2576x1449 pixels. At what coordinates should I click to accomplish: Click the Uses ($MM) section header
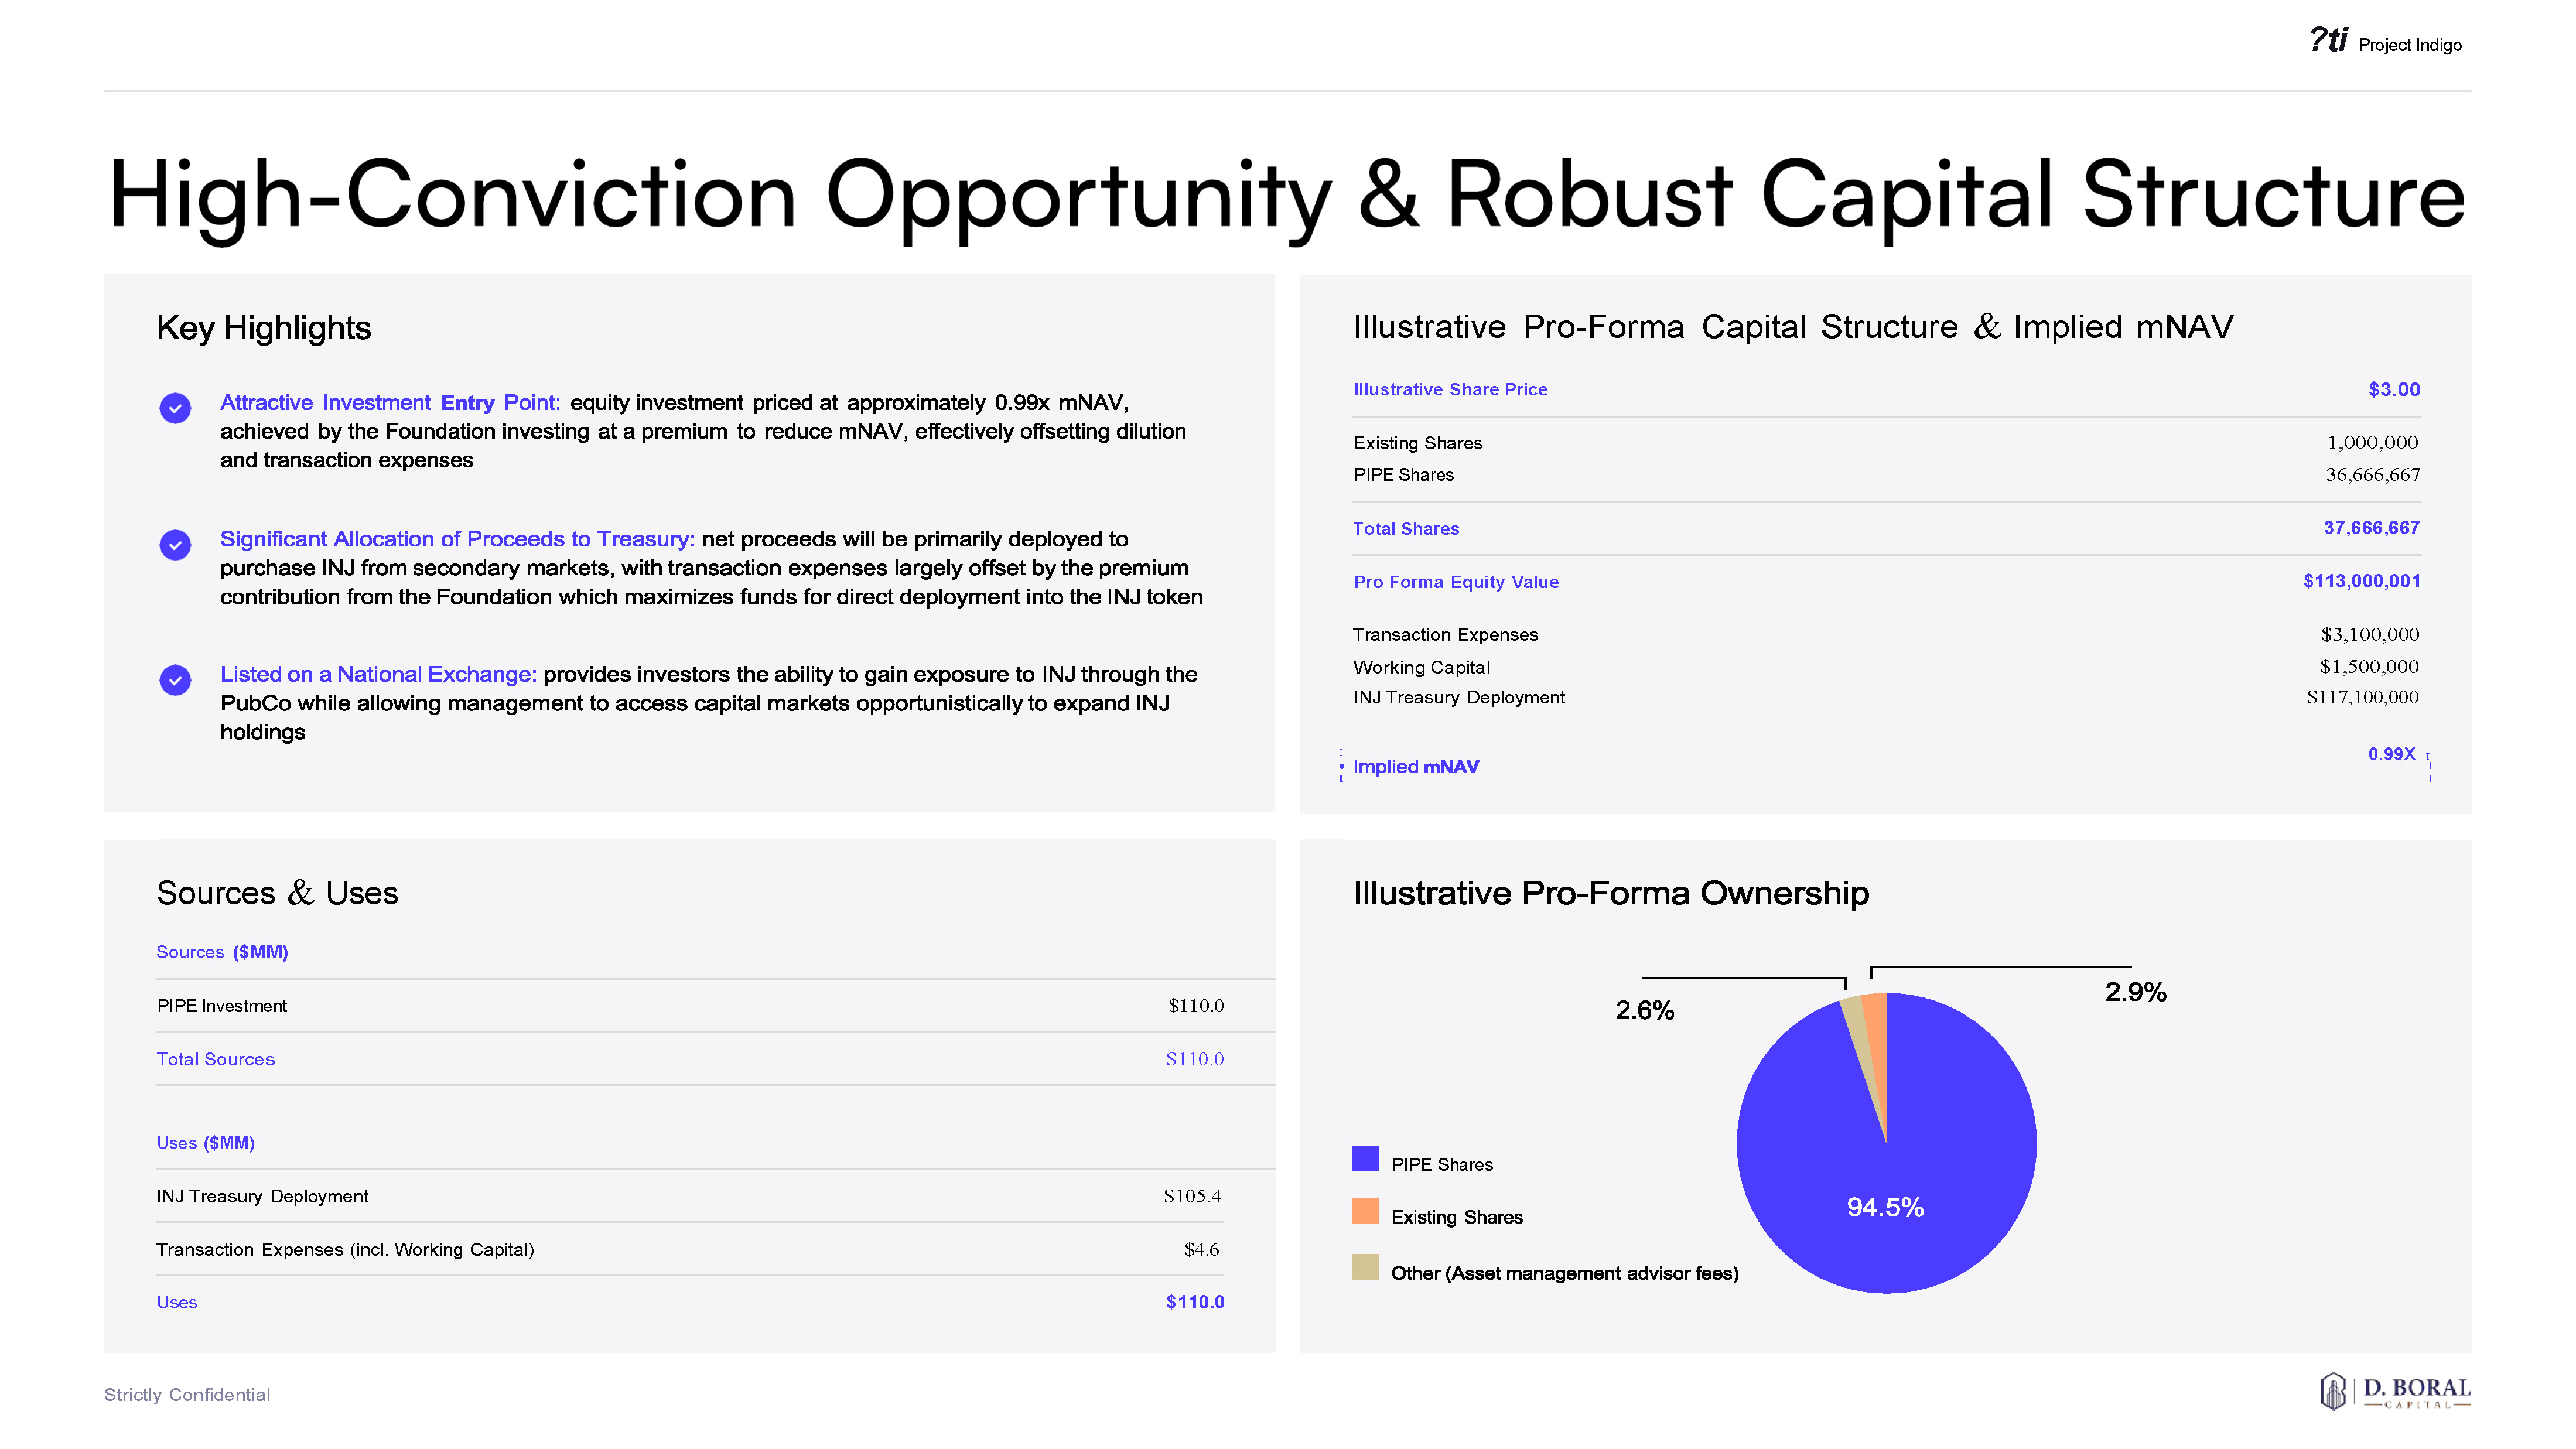coord(205,1143)
